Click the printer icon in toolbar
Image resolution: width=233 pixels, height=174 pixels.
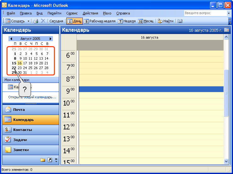click(36, 21)
